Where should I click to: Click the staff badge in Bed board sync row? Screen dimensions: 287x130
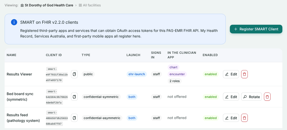coord(156,97)
